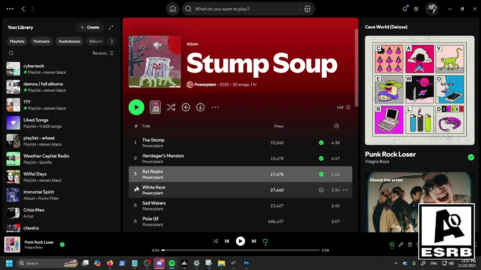Select the Podcasts filter chip
Screen dimensions: 481x270
[41, 41]
